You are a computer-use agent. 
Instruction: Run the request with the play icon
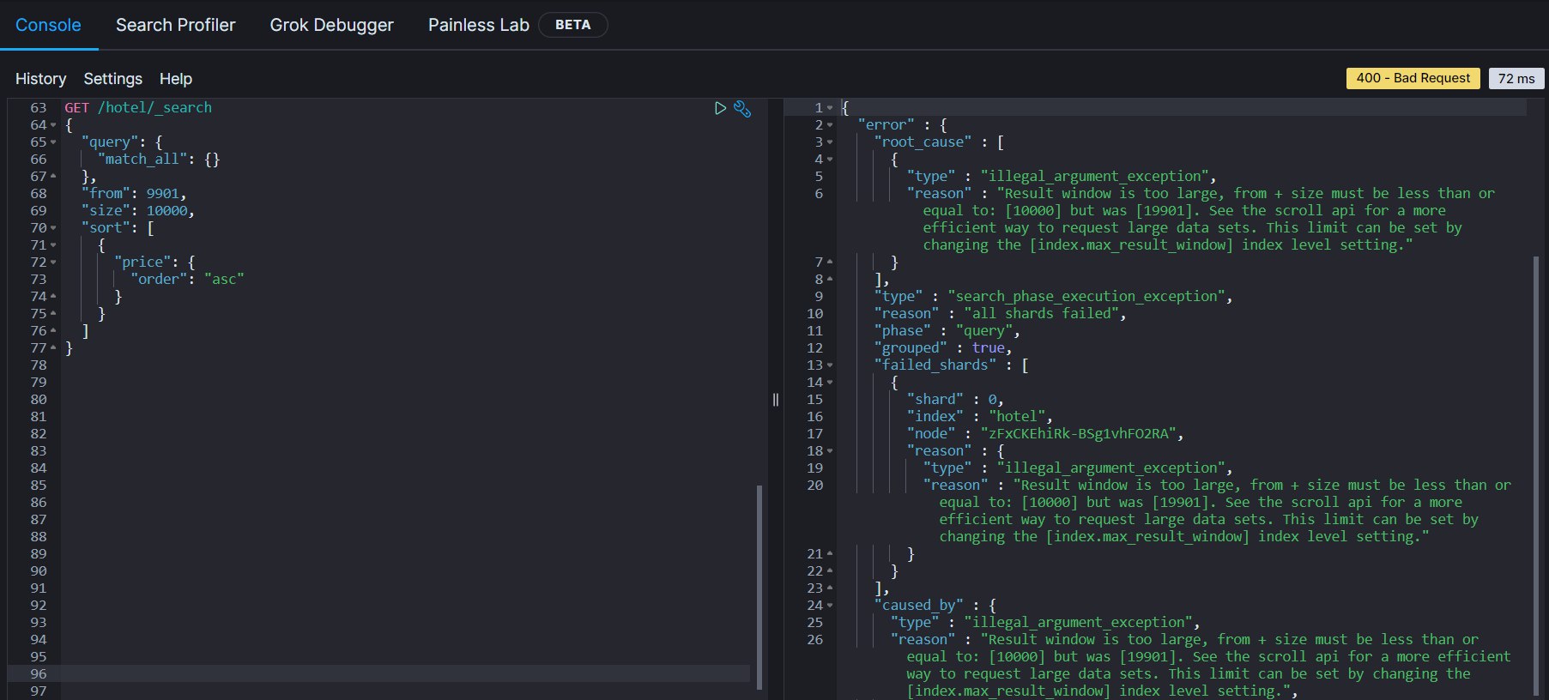click(x=720, y=108)
